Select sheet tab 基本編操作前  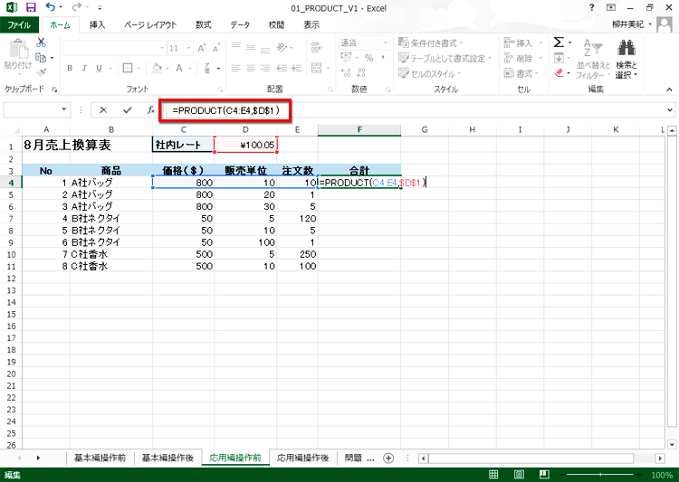(x=100, y=458)
